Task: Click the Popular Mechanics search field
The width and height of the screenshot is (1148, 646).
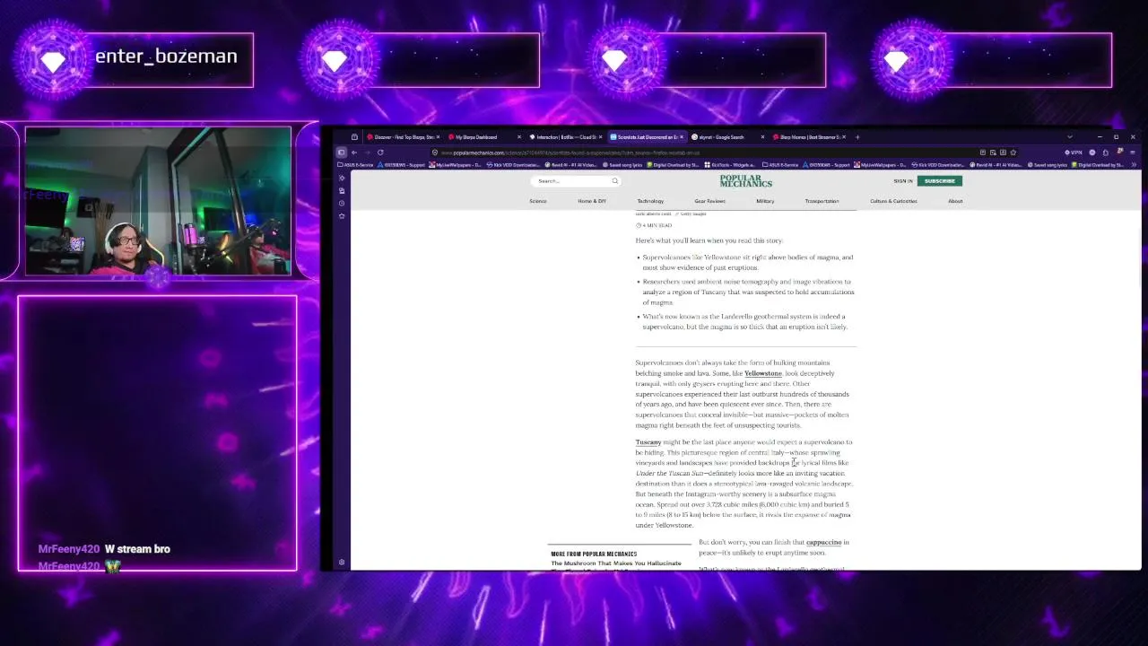Action: tap(574, 181)
